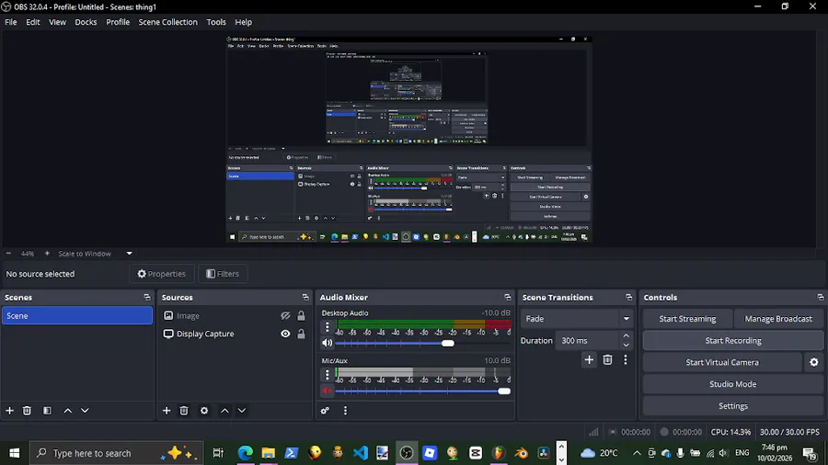Image resolution: width=828 pixels, height=465 pixels.
Task: Move scene up arrow in Scenes panel
Action: pyautogui.click(x=67, y=410)
